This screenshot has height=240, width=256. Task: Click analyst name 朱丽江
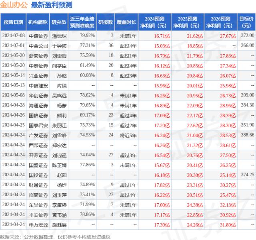pos(59,125)
